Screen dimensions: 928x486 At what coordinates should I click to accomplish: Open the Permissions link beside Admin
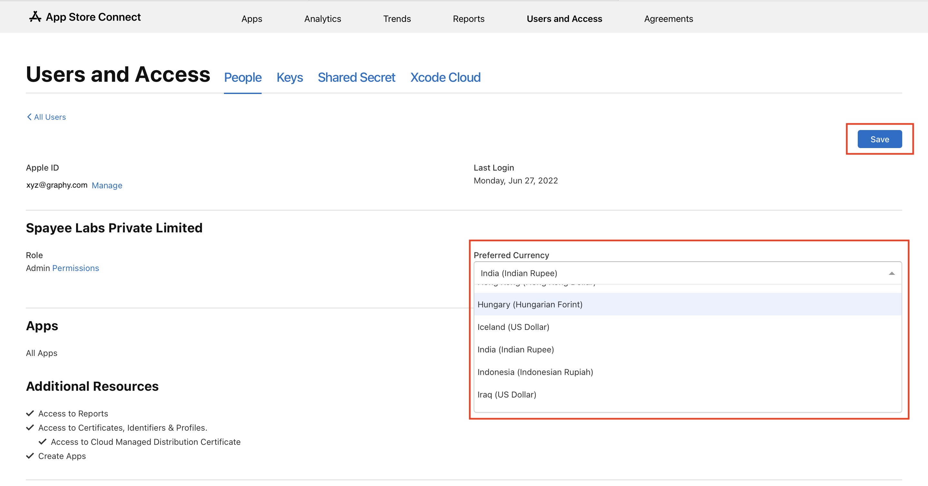75,268
